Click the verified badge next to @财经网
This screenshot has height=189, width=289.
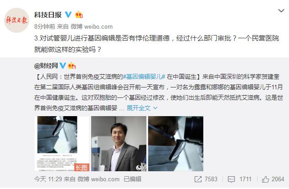click(x=62, y=66)
